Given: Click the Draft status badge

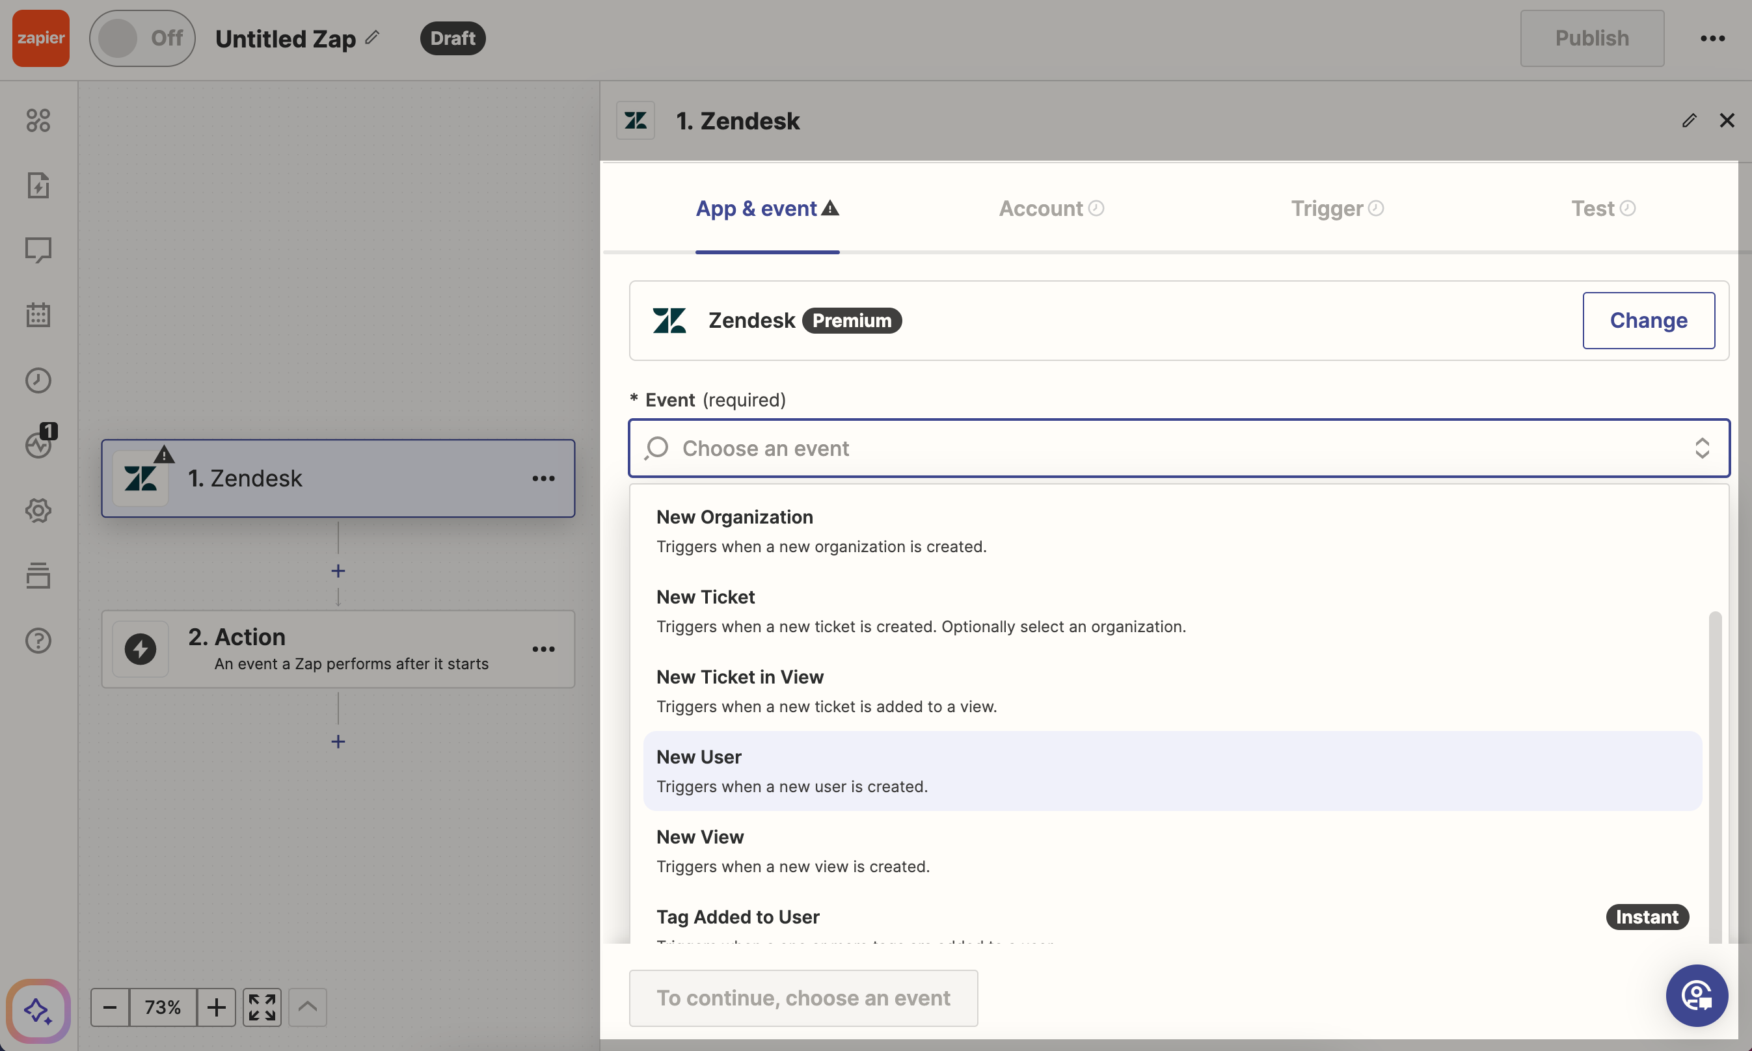Looking at the screenshot, I should click(453, 38).
